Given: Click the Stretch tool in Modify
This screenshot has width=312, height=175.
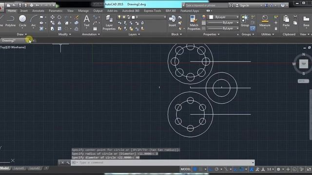Looking at the screenshot, I should tap(53, 29).
